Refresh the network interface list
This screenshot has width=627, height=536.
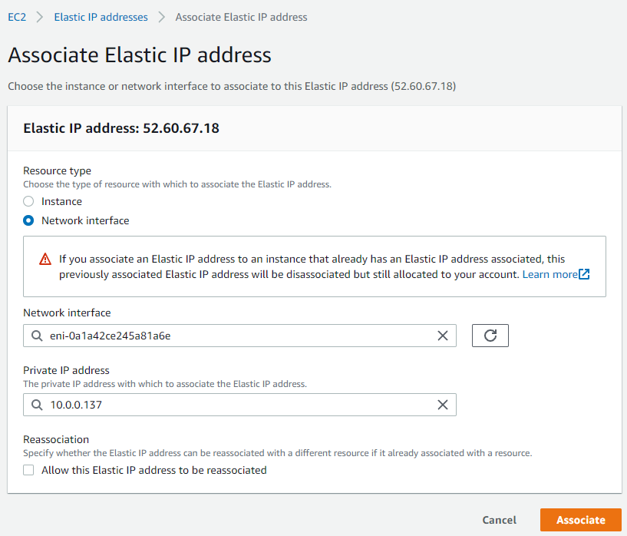coord(490,336)
